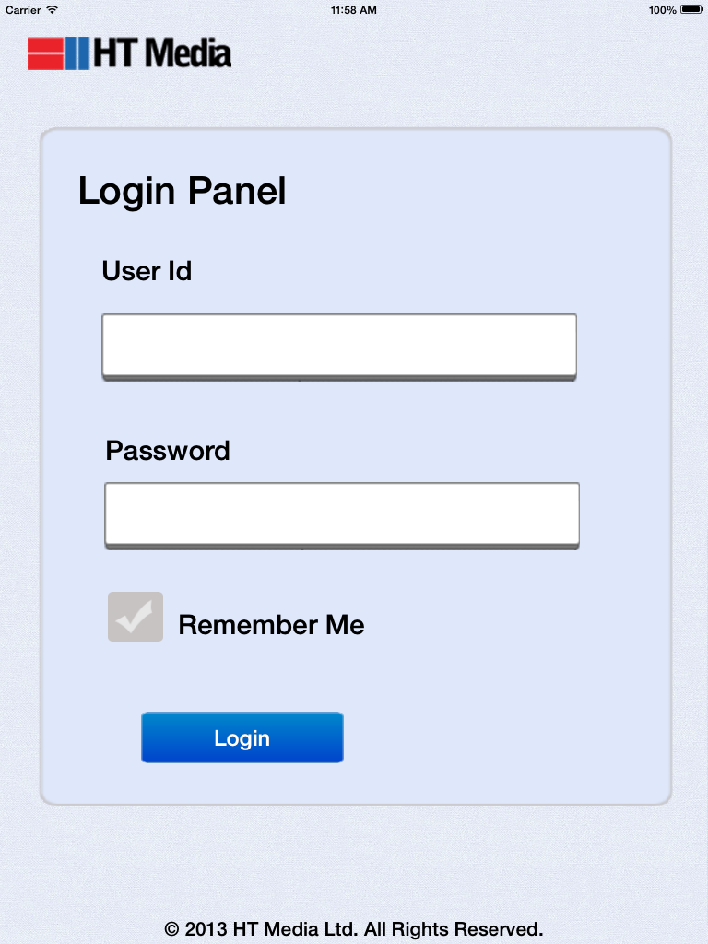Image resolution: width=708 pixels, height=944 pixels.
Task: Tap the Wi-Fi status icon
Action: tap(53, 9)
